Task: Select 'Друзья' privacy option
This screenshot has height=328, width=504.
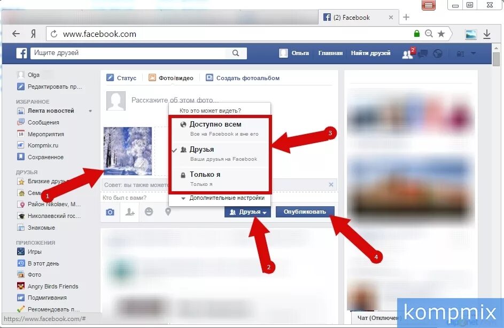Action: 220,154
